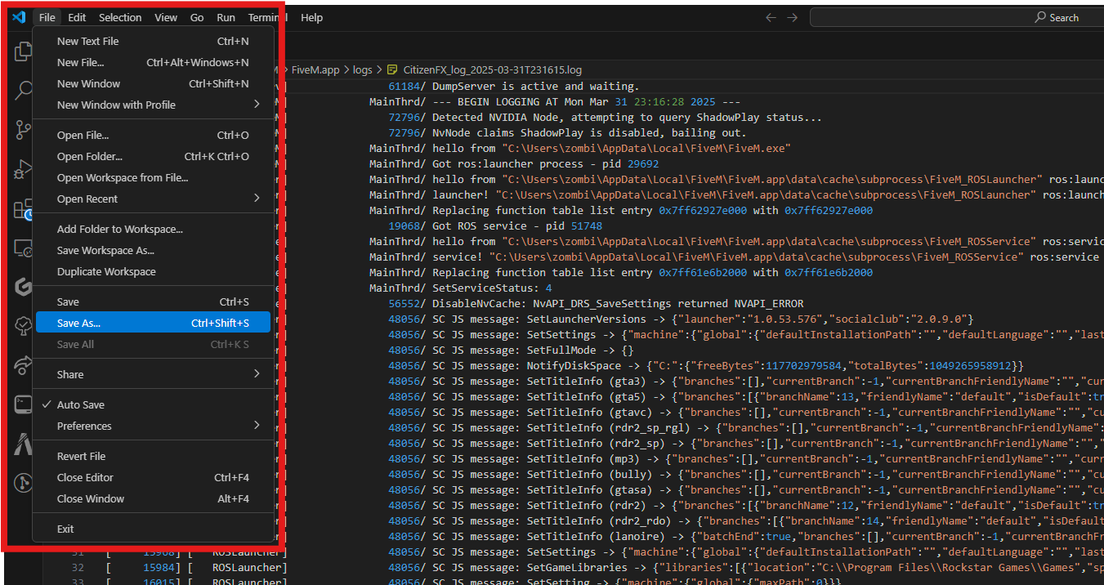This screenshot has height=585, width=1104.
Task: Click the Search command center box
Action: 956,17
